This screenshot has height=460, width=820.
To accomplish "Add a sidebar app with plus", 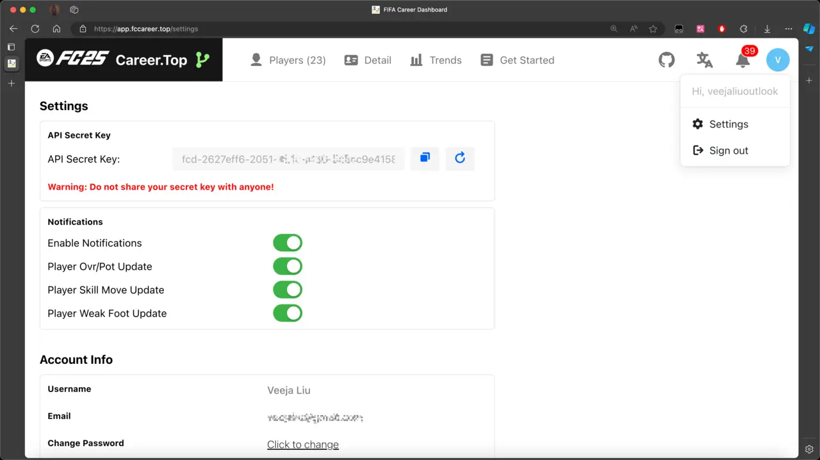I will tap(809, 80).
